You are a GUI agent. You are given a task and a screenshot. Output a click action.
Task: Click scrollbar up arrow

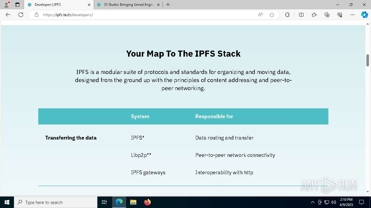[x=368, y=23]
